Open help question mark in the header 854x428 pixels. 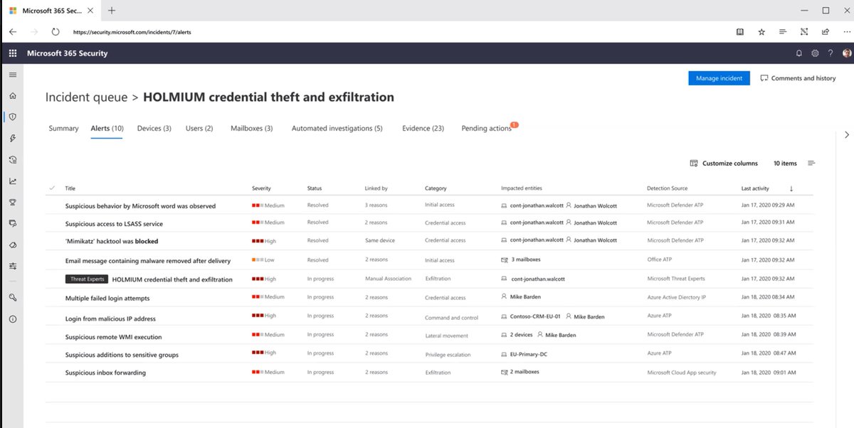(x=830, y=53)
